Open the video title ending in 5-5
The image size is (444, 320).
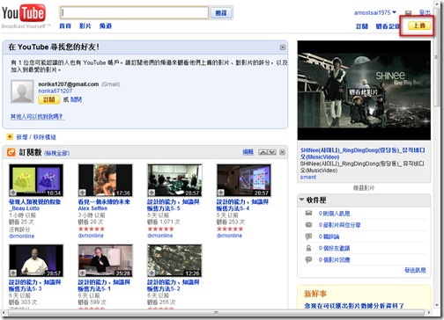(174, 205)
